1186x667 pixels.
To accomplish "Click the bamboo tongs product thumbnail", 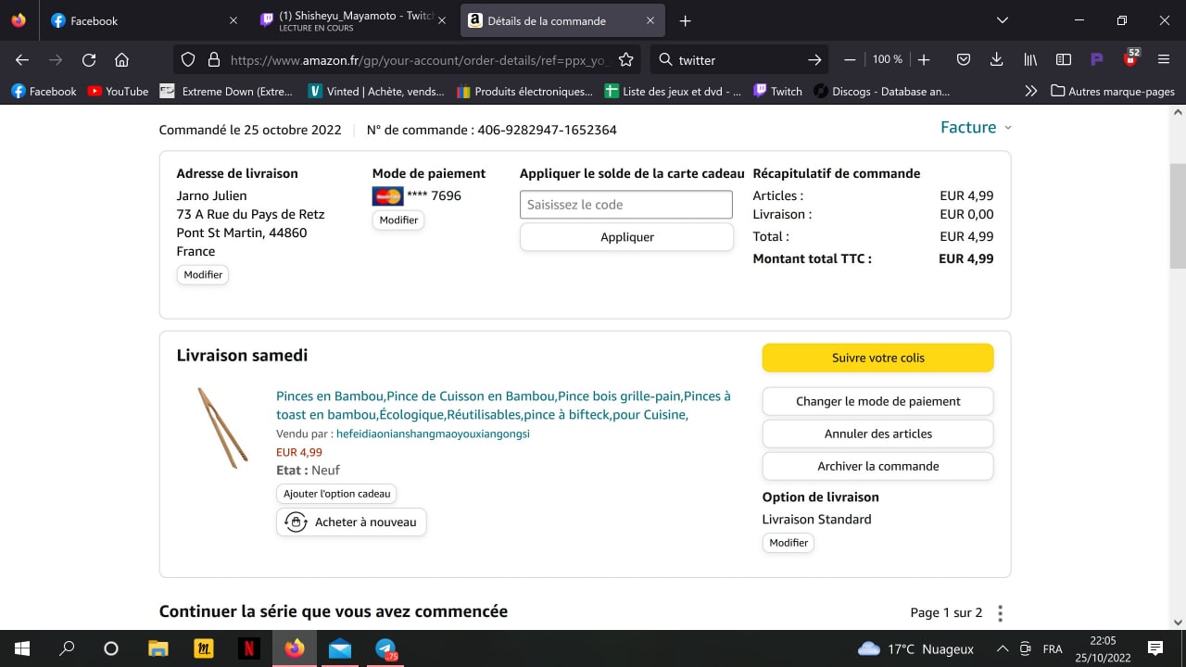I will (x=222, y=428).
